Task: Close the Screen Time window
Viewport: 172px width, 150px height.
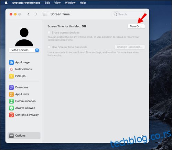Action: tap(11, 14)
